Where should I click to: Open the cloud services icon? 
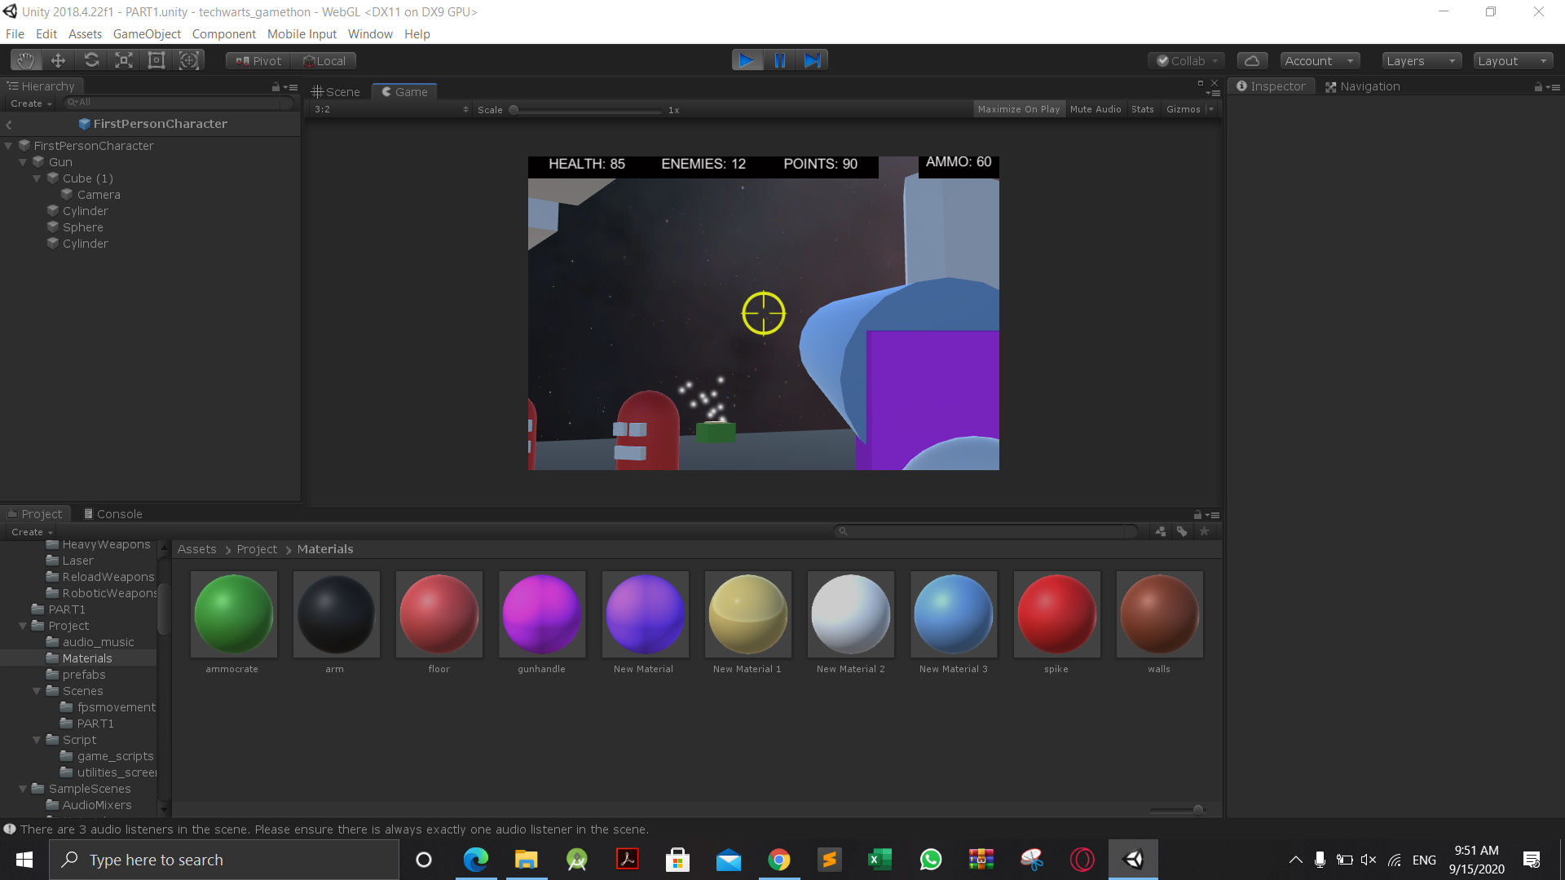pos(1252,61)
